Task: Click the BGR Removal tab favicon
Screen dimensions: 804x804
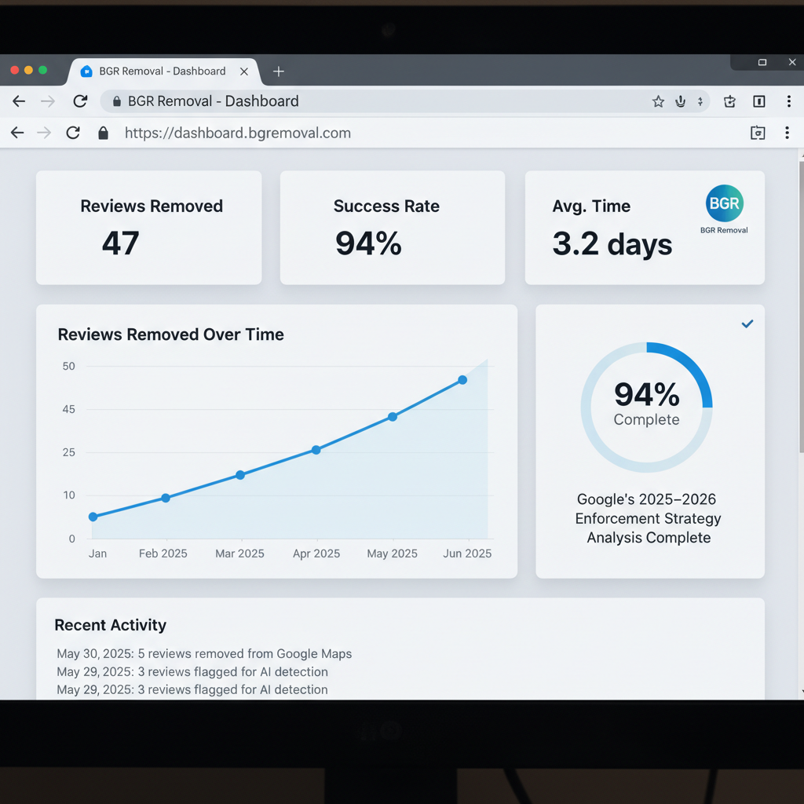Action: coord(86,71)
